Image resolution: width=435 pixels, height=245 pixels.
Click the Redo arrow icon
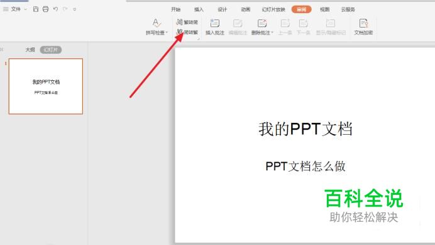coord(65,9)
